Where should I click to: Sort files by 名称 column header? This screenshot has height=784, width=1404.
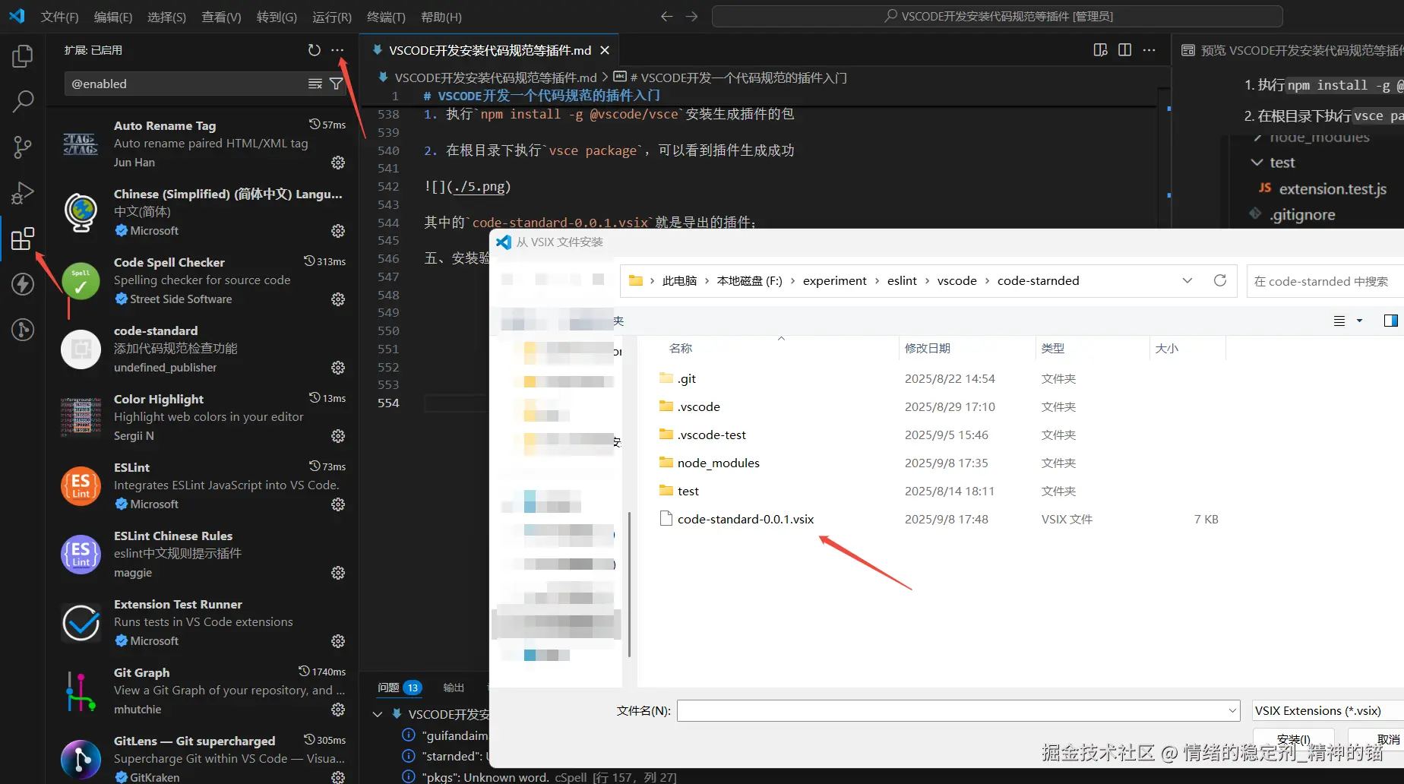[x=767, y=348]
